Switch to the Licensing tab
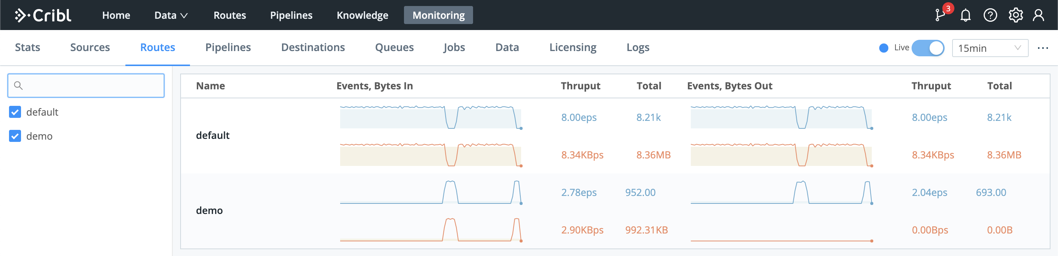Viewport: 1058px width, 256px height. tap(573, 47)
